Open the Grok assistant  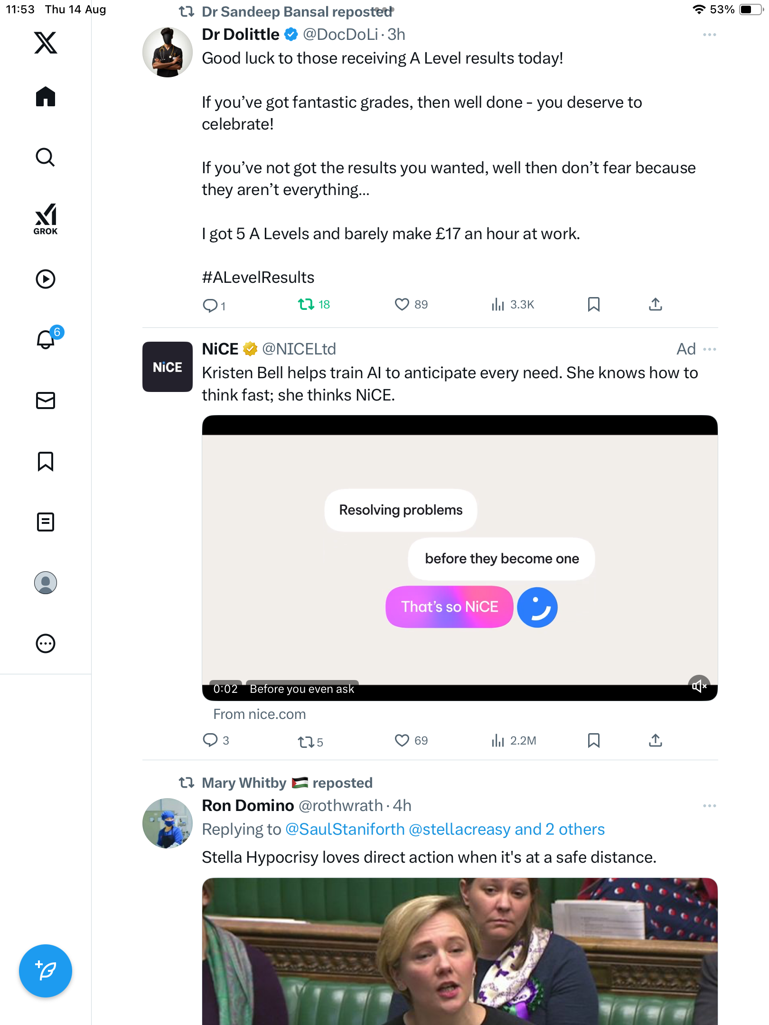[46, 219]
